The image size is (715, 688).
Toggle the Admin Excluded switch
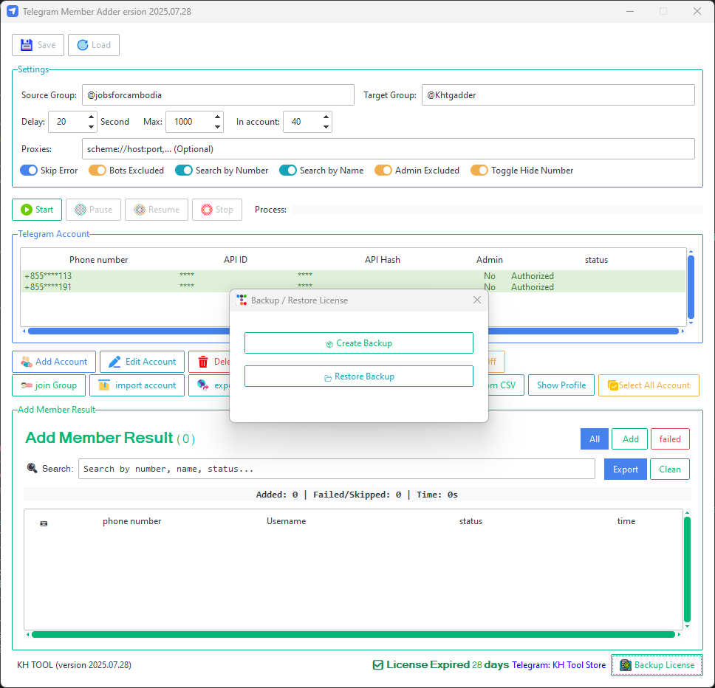[x=383, y=171]
